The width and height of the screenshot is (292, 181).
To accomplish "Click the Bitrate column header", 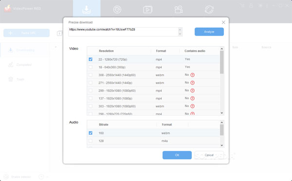I will tap(104, 124).
